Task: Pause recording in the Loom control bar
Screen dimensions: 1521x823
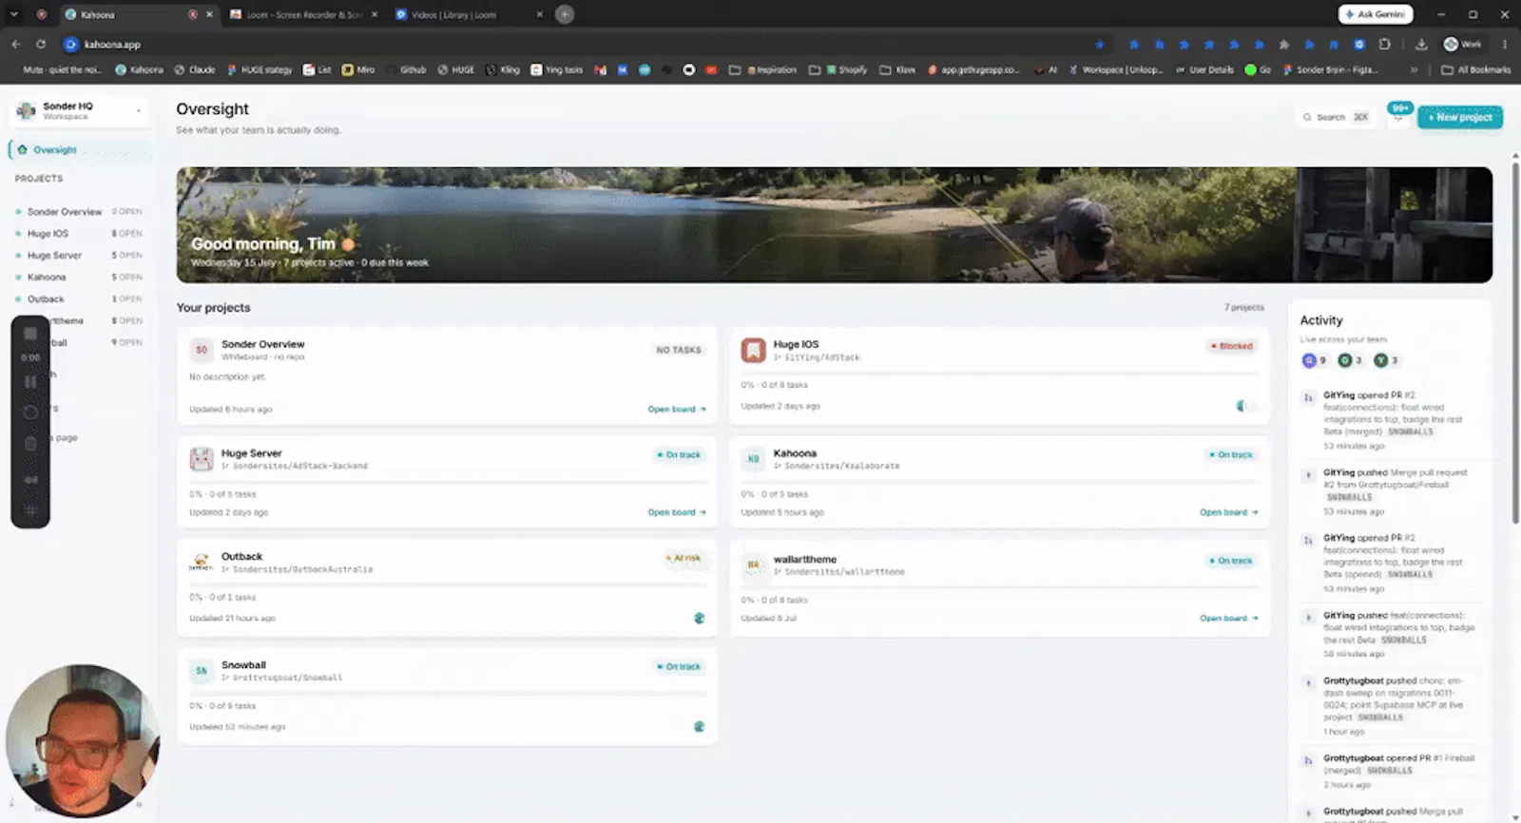Action: coord(30,382)
